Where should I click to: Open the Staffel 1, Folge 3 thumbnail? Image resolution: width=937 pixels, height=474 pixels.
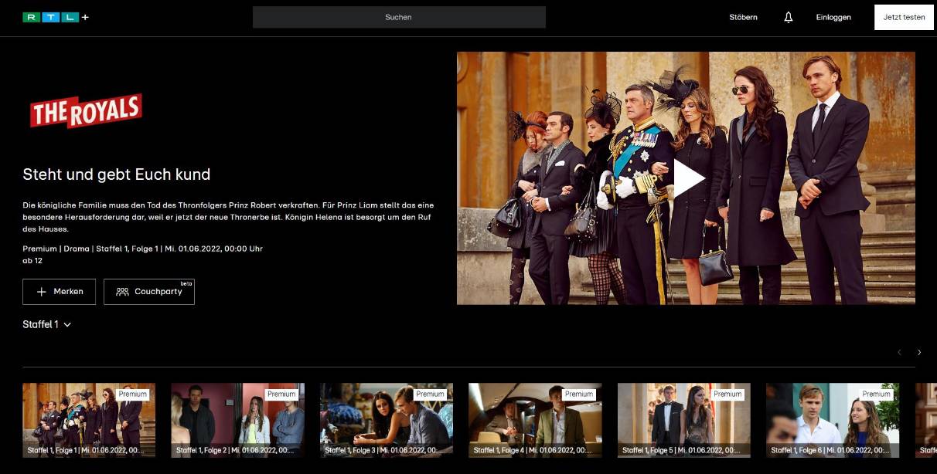[387, 420]
